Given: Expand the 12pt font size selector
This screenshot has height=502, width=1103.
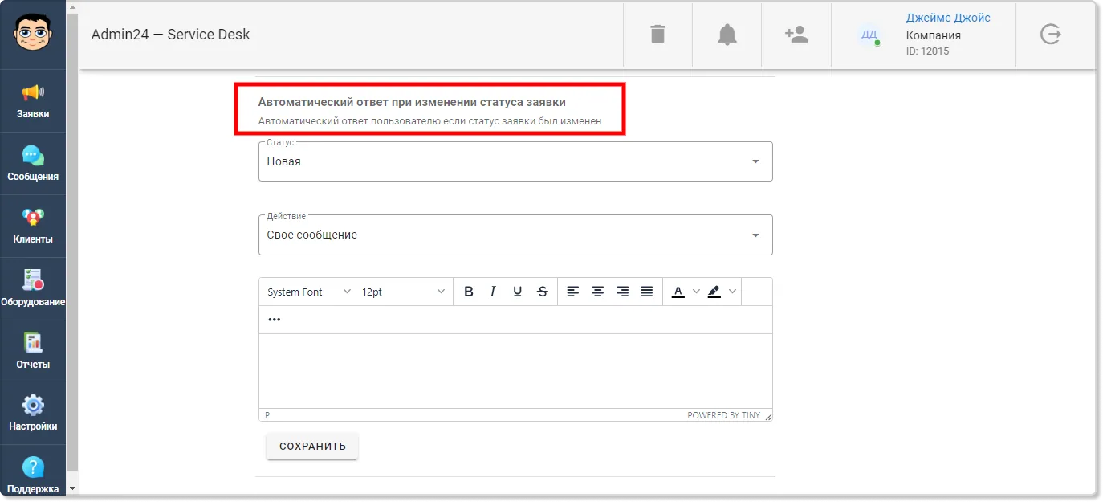Looking at the screenshot, I should click(x=403, y=292).
